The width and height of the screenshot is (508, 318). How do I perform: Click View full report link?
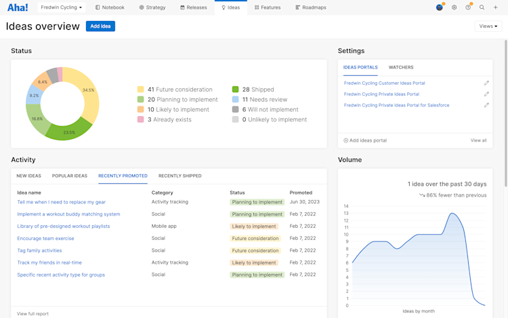[x=33, y=314]
